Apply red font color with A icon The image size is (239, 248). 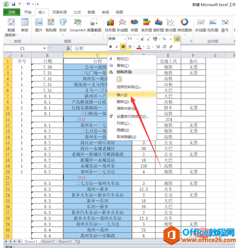click(139, 46)
